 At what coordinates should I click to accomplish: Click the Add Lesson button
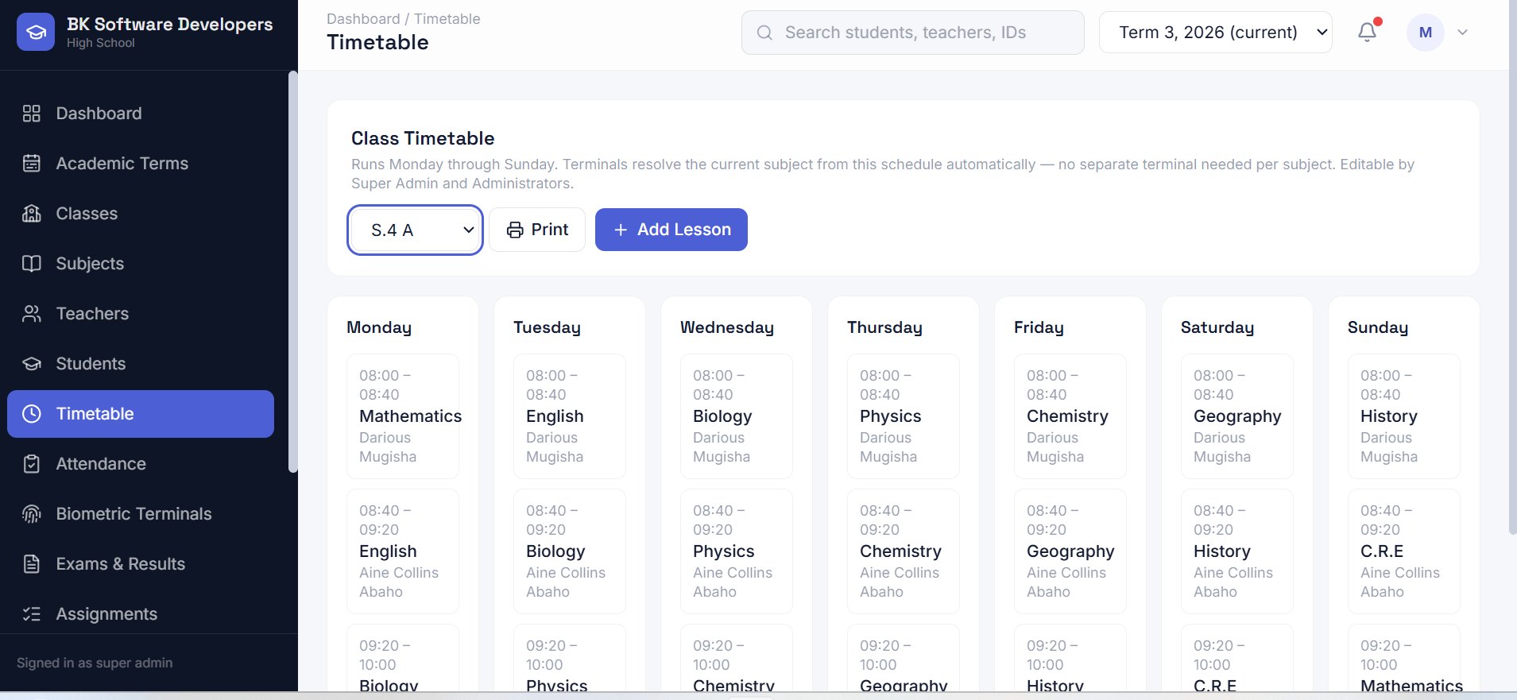pos(671,230)
